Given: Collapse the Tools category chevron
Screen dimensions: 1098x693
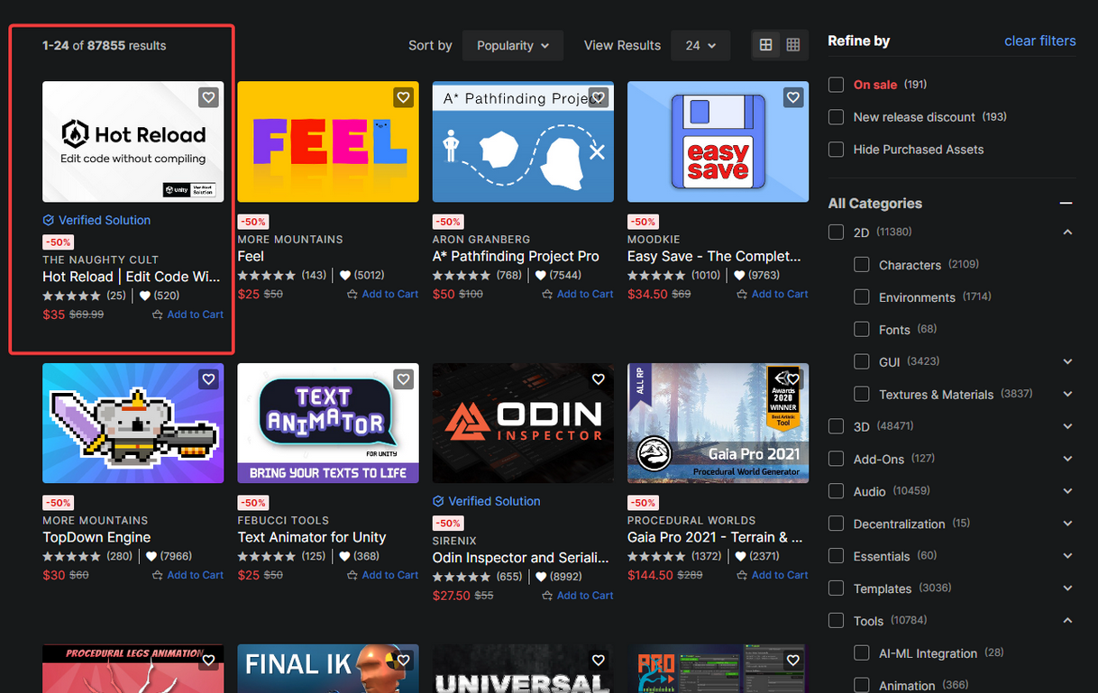Looking at the screenshot, I should 1067,621.
